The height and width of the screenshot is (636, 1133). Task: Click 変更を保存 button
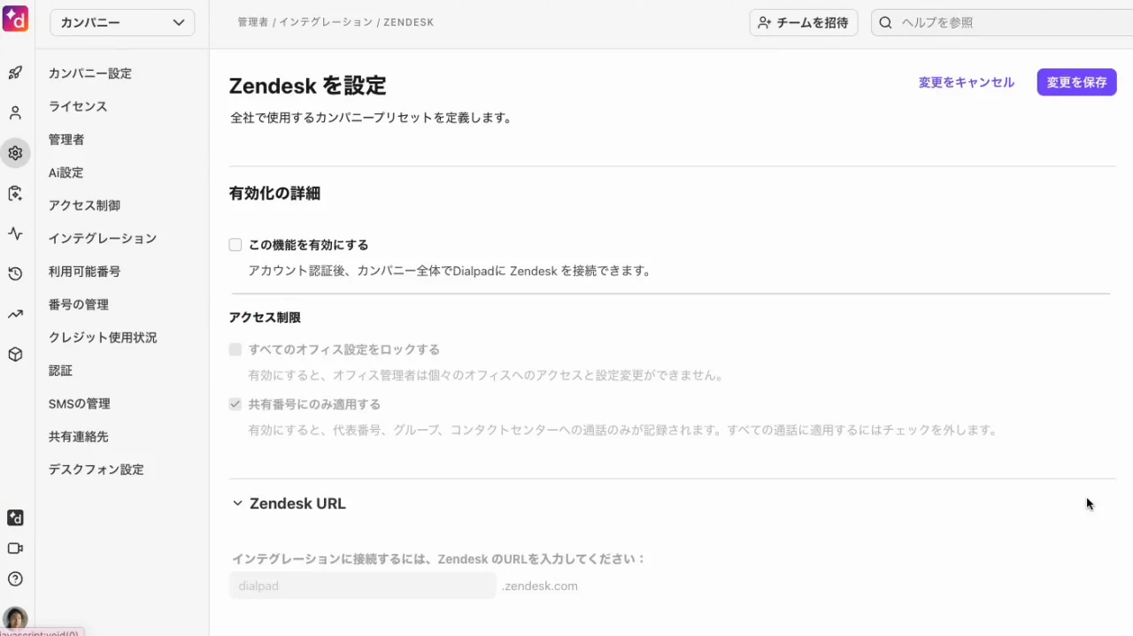click(x=1076, y=82)
